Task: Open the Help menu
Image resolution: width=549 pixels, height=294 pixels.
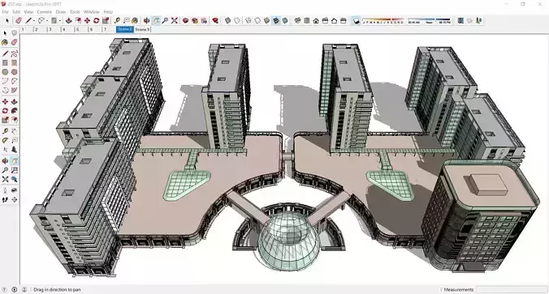Action: point(108,12)
